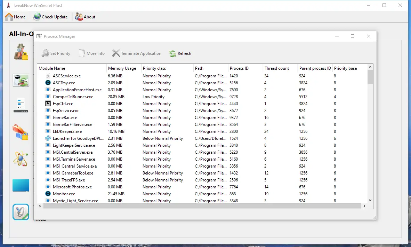Click the 21.45 MB memory value
Viewport: 411px width, 247px height.
116,194
